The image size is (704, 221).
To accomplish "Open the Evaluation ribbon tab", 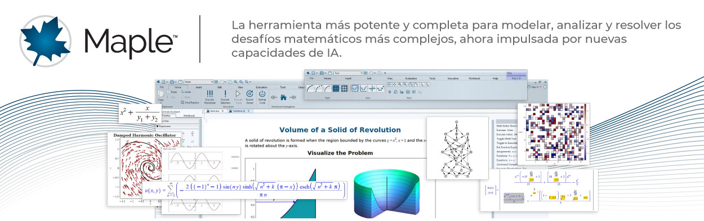I will pyautogui.click(x=261, y=87).
